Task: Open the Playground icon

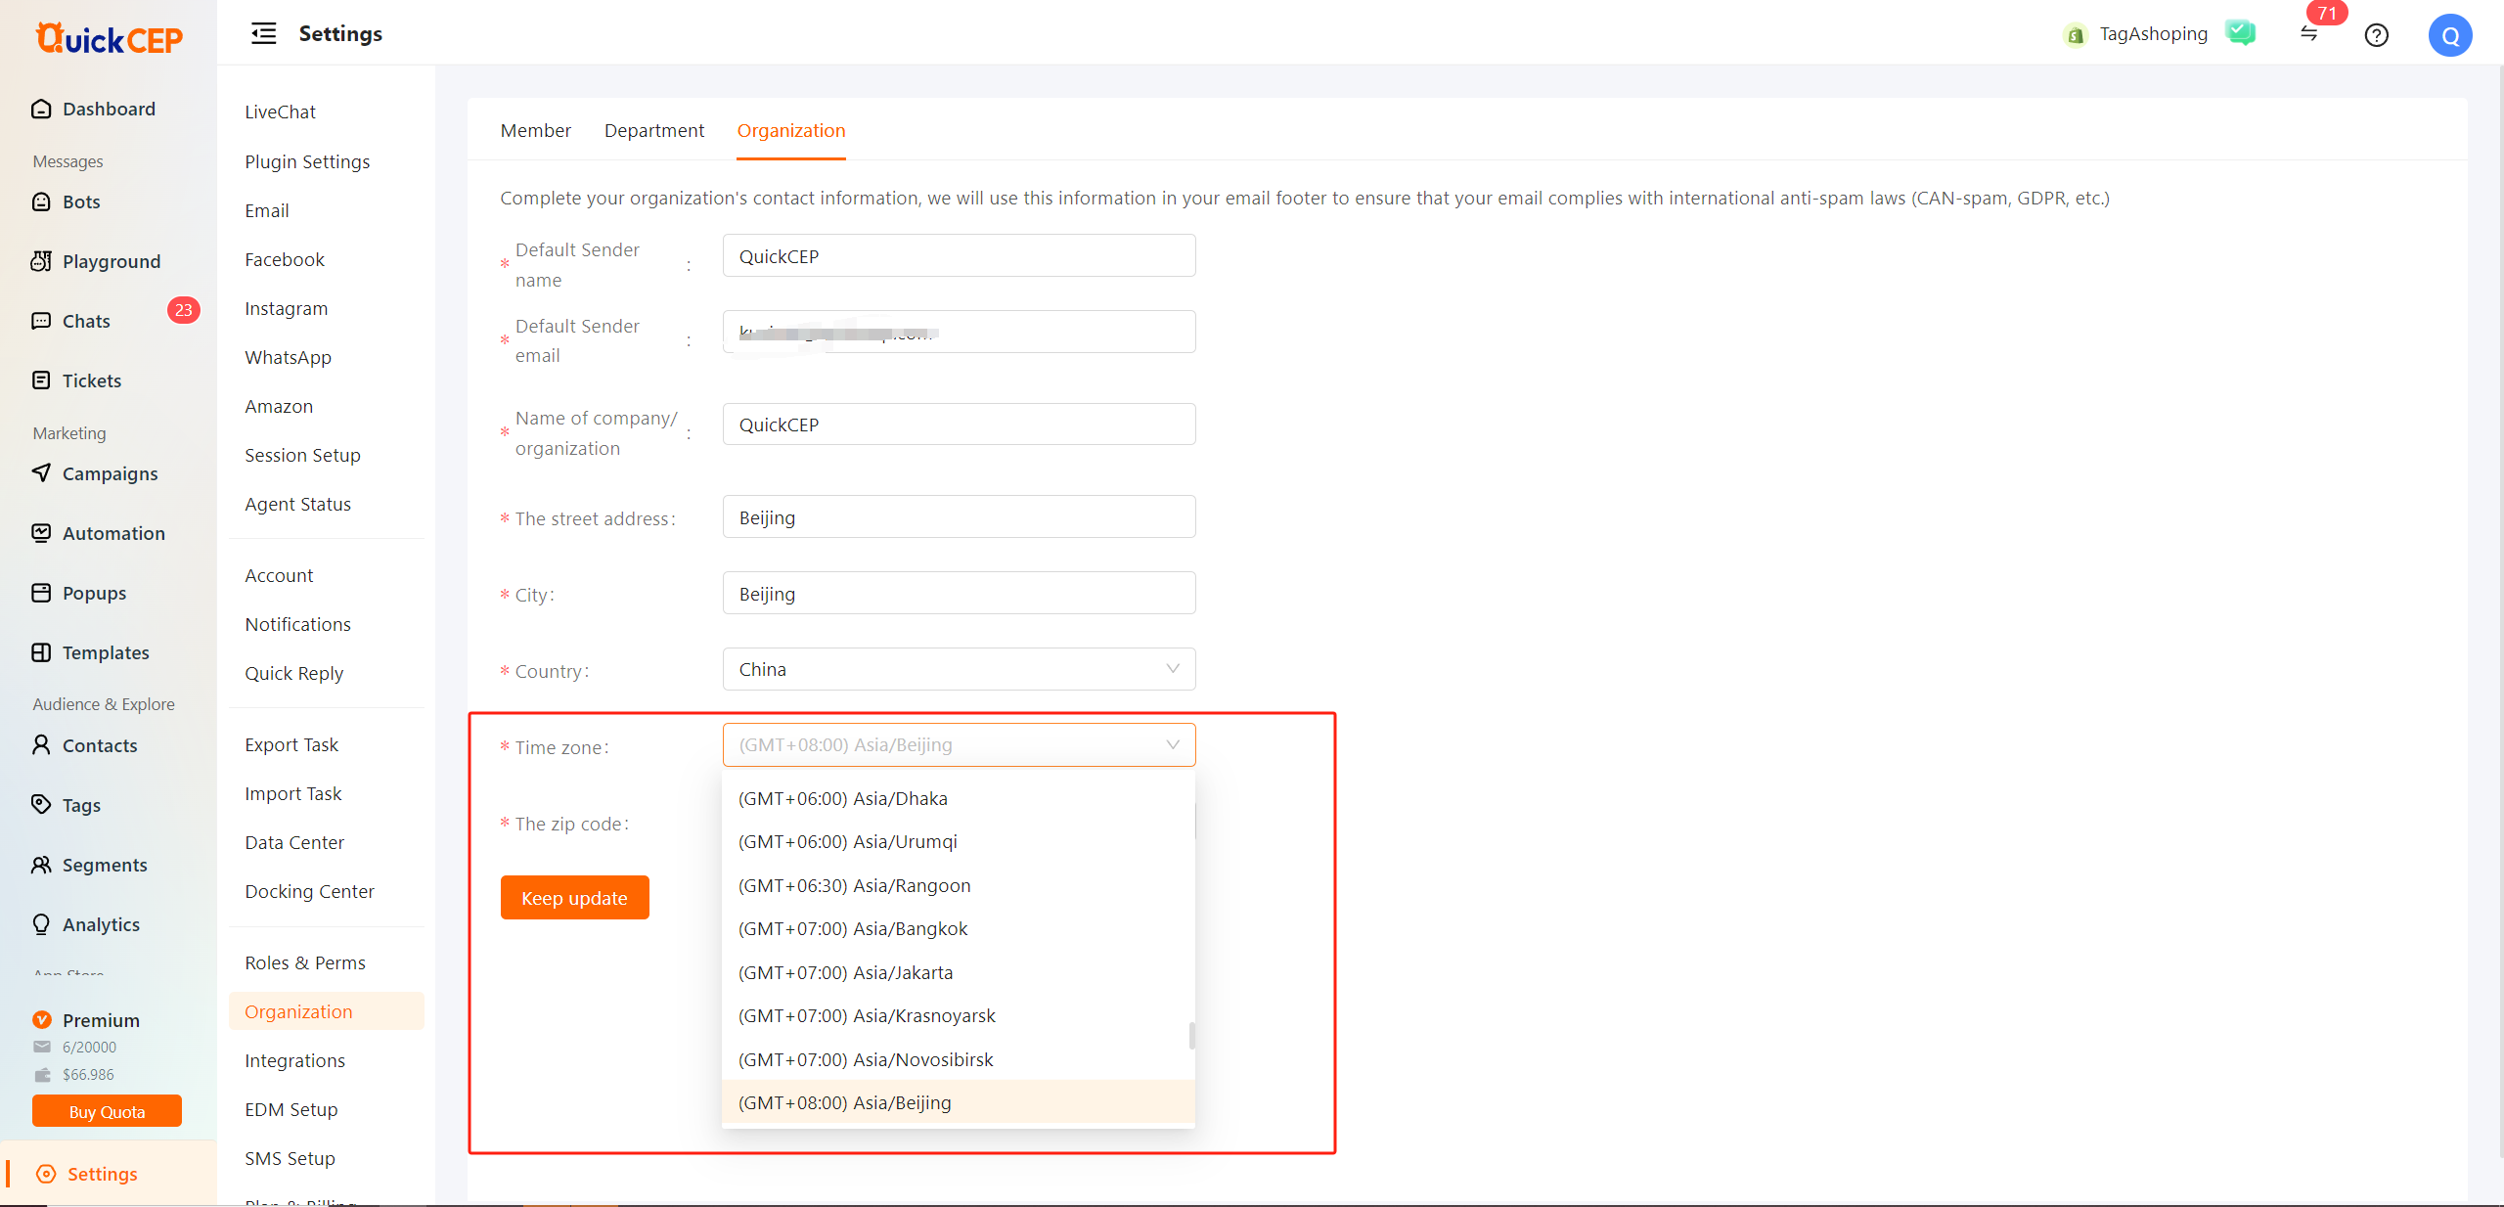Action: tap(41, 261)
